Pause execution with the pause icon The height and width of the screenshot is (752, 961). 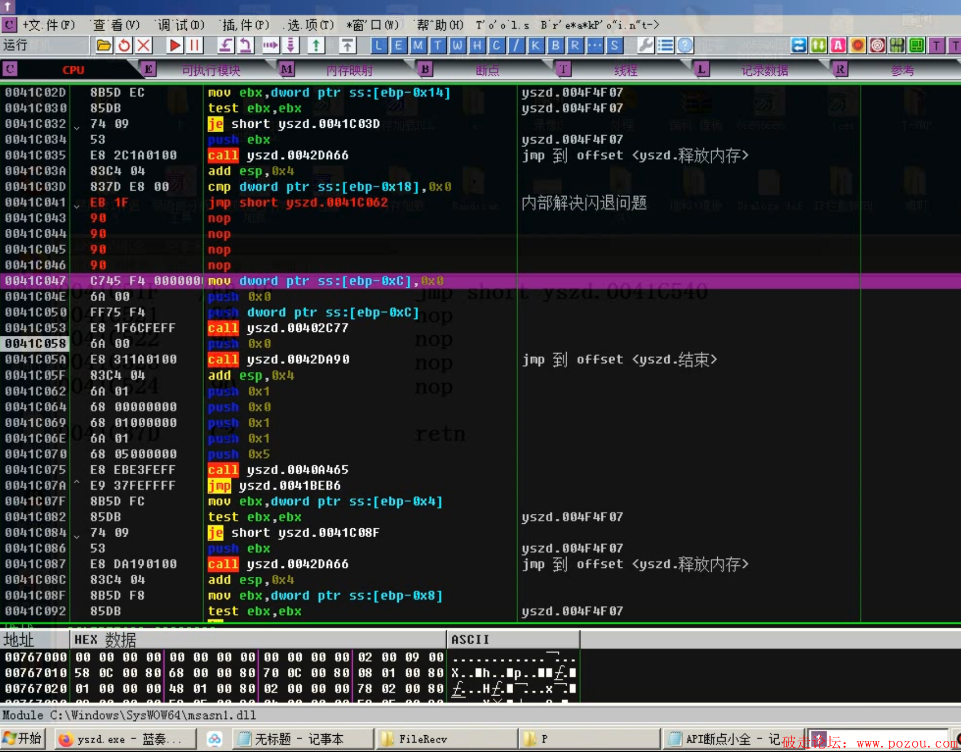pyautogui.click(x=194, y=45)
